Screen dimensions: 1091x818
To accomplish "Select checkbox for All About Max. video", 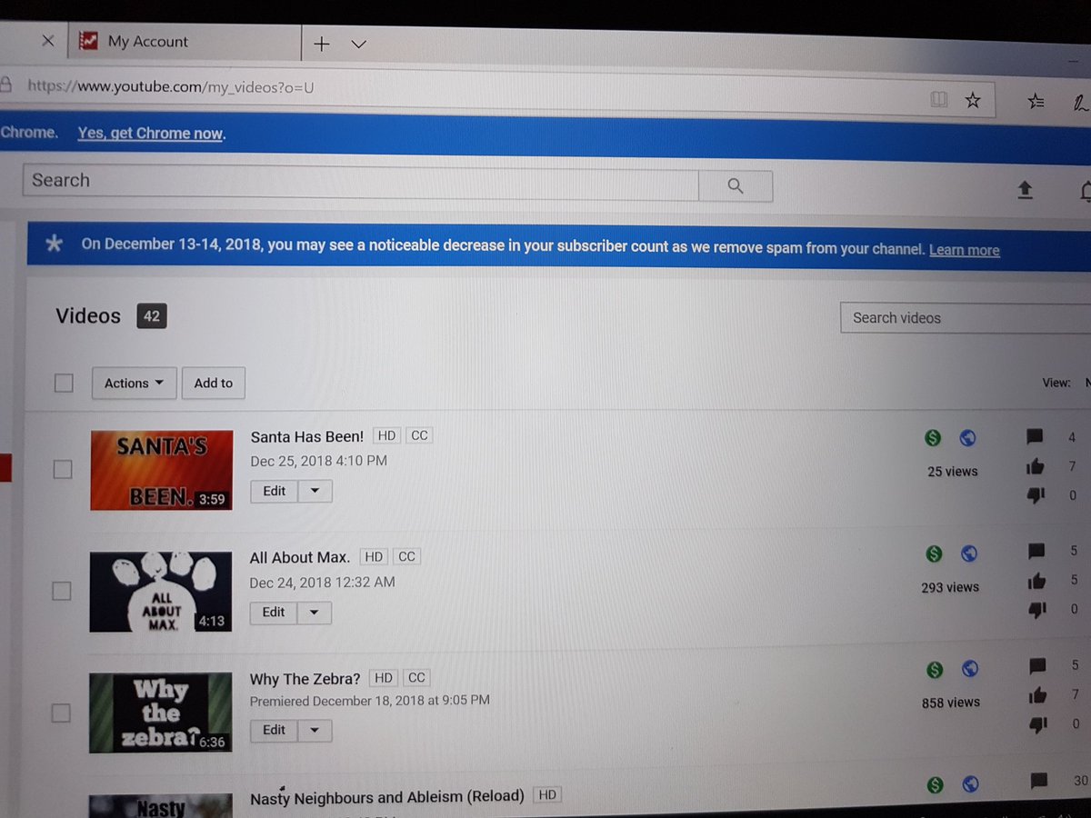I will 61,591.
